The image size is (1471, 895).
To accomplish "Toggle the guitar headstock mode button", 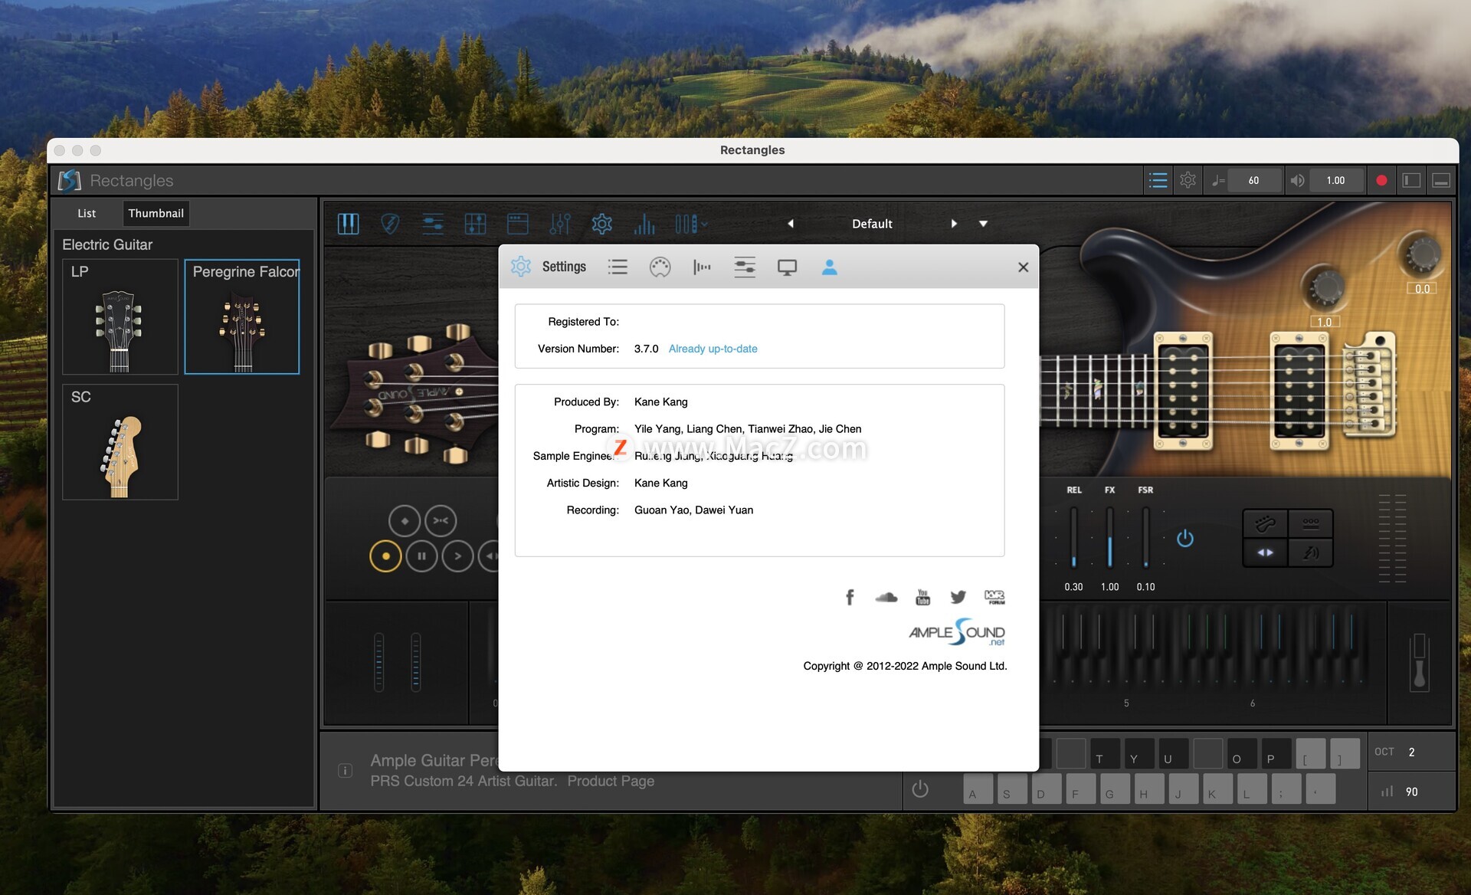I will click(x=1265, y=524).
